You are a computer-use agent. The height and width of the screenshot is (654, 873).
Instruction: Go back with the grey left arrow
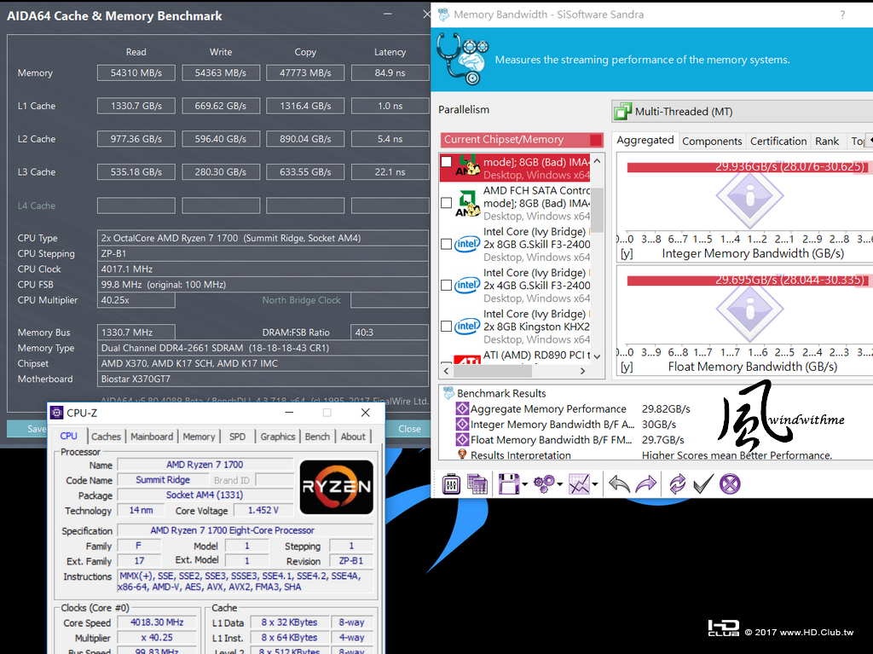tap(619, 483)
